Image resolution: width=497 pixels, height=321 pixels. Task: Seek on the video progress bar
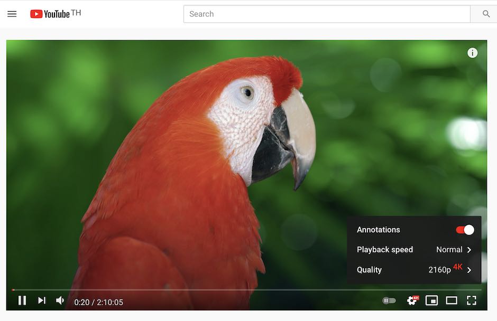pyautogui.click(x=246, y=290)
